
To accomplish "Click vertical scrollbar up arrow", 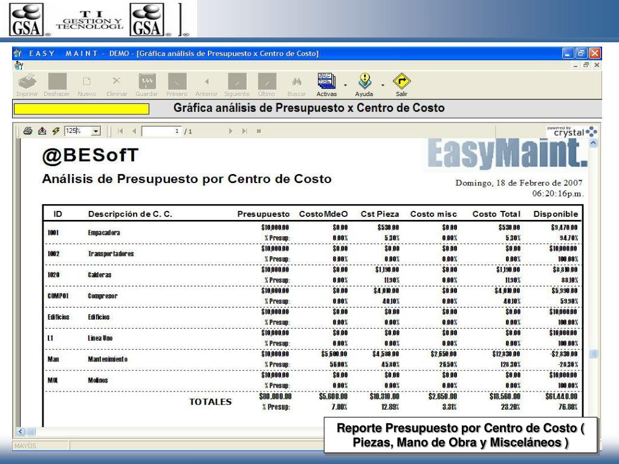I will pos(594,143).
